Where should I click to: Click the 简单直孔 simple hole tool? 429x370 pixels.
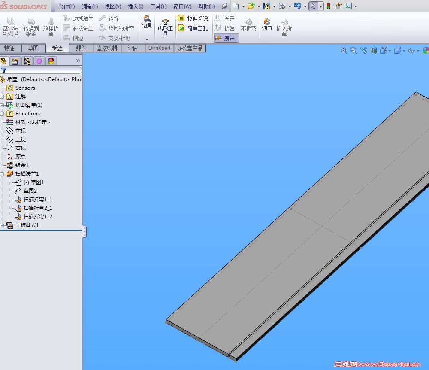(x=193, y=28)
